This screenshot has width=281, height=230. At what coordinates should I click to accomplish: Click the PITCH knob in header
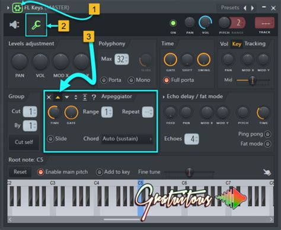click(x=224, y=23)
